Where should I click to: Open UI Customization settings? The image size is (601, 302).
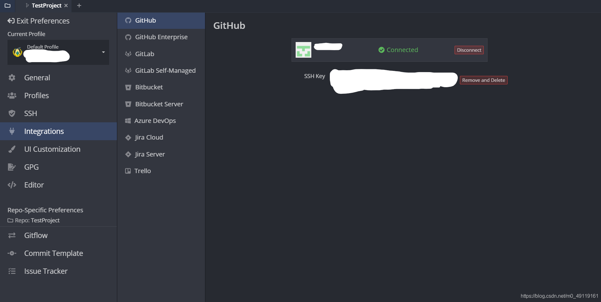coord(58,149)
